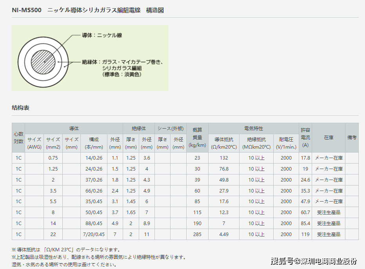Click the conductor resistance value 132
Viewport: 365px width, 269px height.
point(224,158)
